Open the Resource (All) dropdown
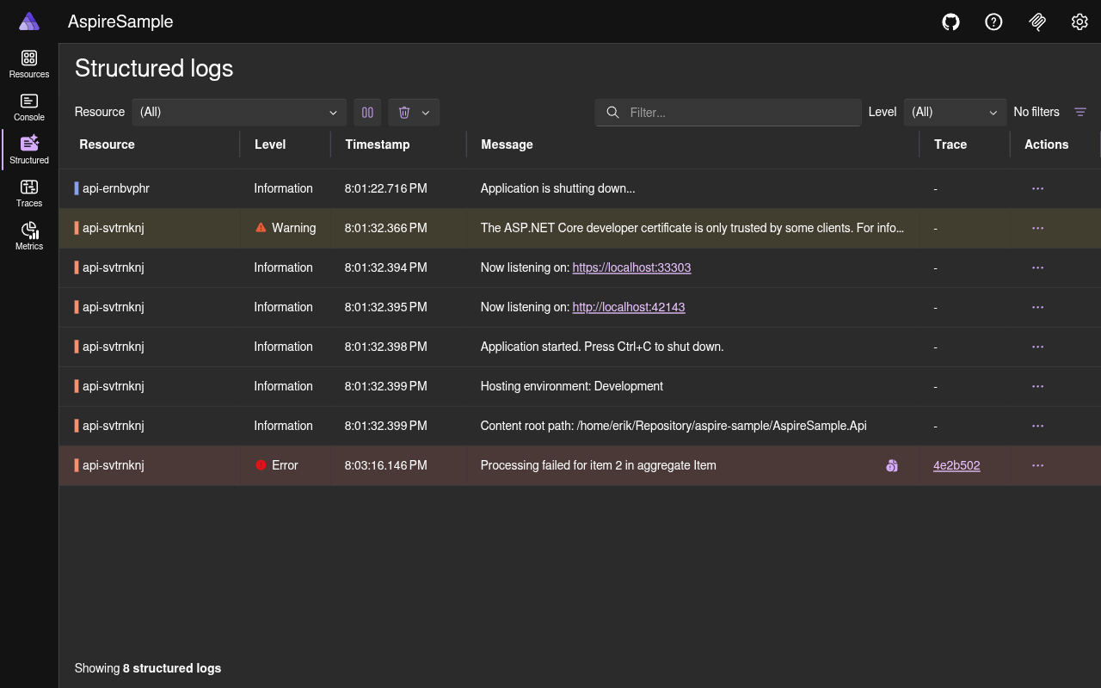 coord(239,112)
